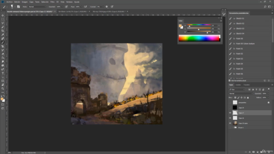Select the Healing Brush tool

(3, 38)
